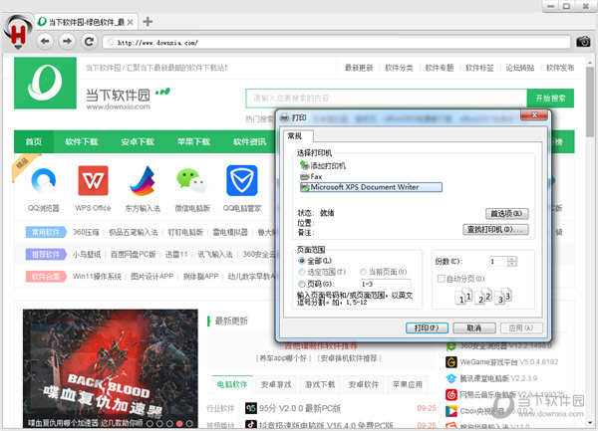Switch to 游戏下载 tab

pyautogui.click(x=320, y=384)
